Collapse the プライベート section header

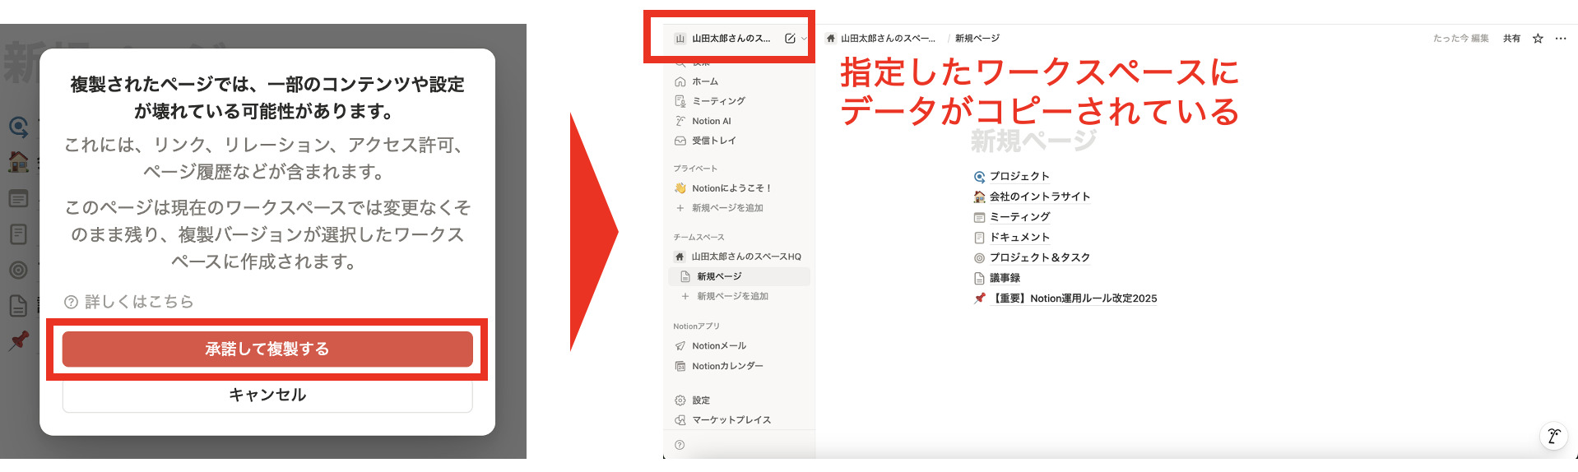(x=695, y=169)
